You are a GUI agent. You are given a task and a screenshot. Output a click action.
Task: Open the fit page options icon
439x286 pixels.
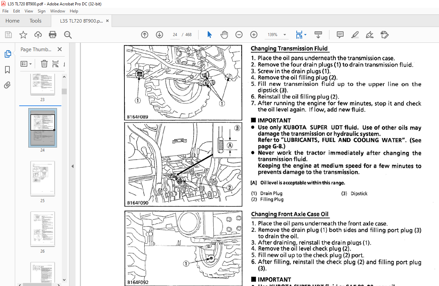tap(299, 35)
